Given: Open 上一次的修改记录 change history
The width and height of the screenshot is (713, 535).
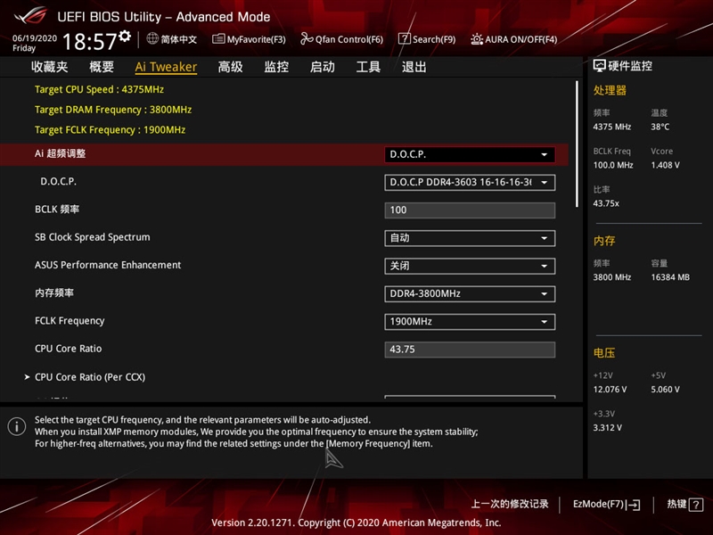Looking at the screenshot, I should coord(512,503).
